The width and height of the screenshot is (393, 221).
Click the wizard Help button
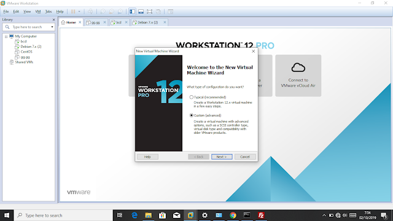(x=147, y=157)
